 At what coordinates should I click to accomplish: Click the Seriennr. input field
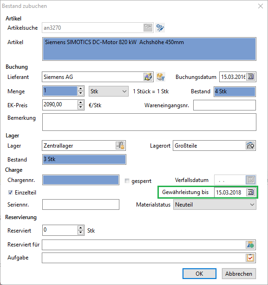81,205
